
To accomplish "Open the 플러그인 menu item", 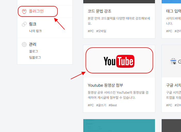I will click(36, 11).
